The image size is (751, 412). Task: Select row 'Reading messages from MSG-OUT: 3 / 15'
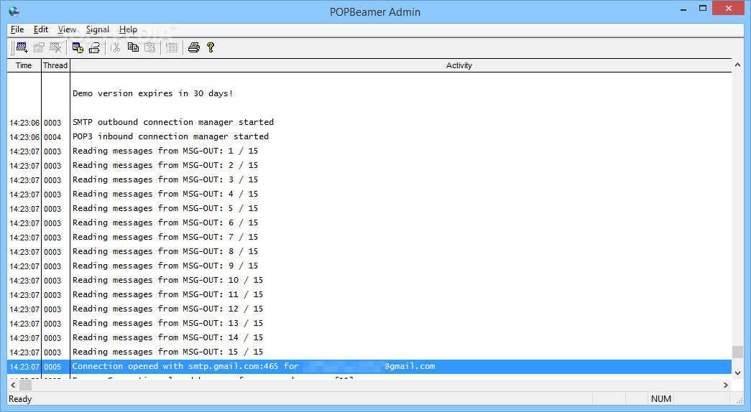(x=369, y=180)
